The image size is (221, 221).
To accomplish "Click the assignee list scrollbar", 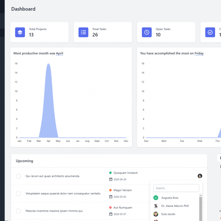I will [201, 209].
